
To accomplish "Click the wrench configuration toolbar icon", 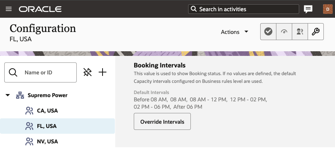I will point(316,32).
